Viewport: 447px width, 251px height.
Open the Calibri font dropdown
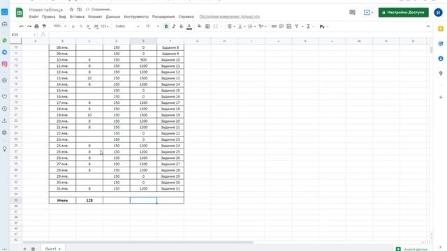click(127, 26)
